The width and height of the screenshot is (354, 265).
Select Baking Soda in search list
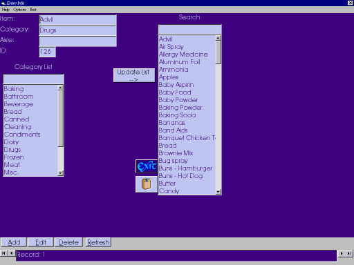187,115
